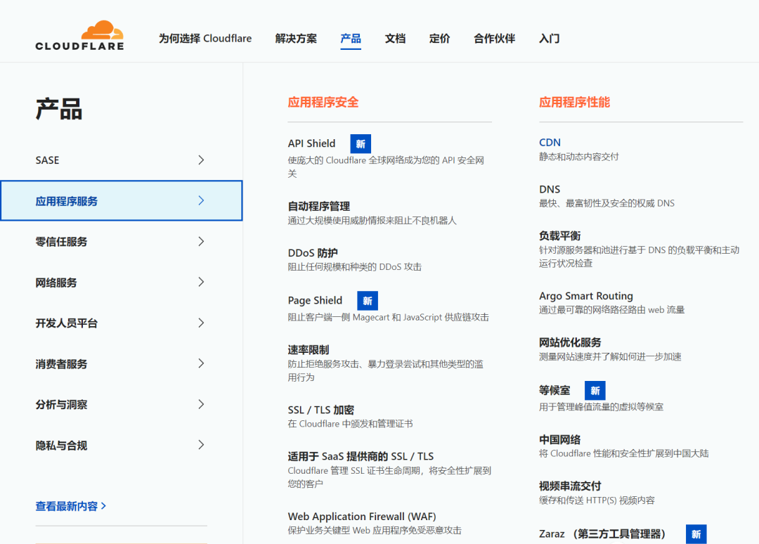This screenshot has height=544, width=759.
Task: Expand the 网络服务 chevron
Action: point(202,282)
